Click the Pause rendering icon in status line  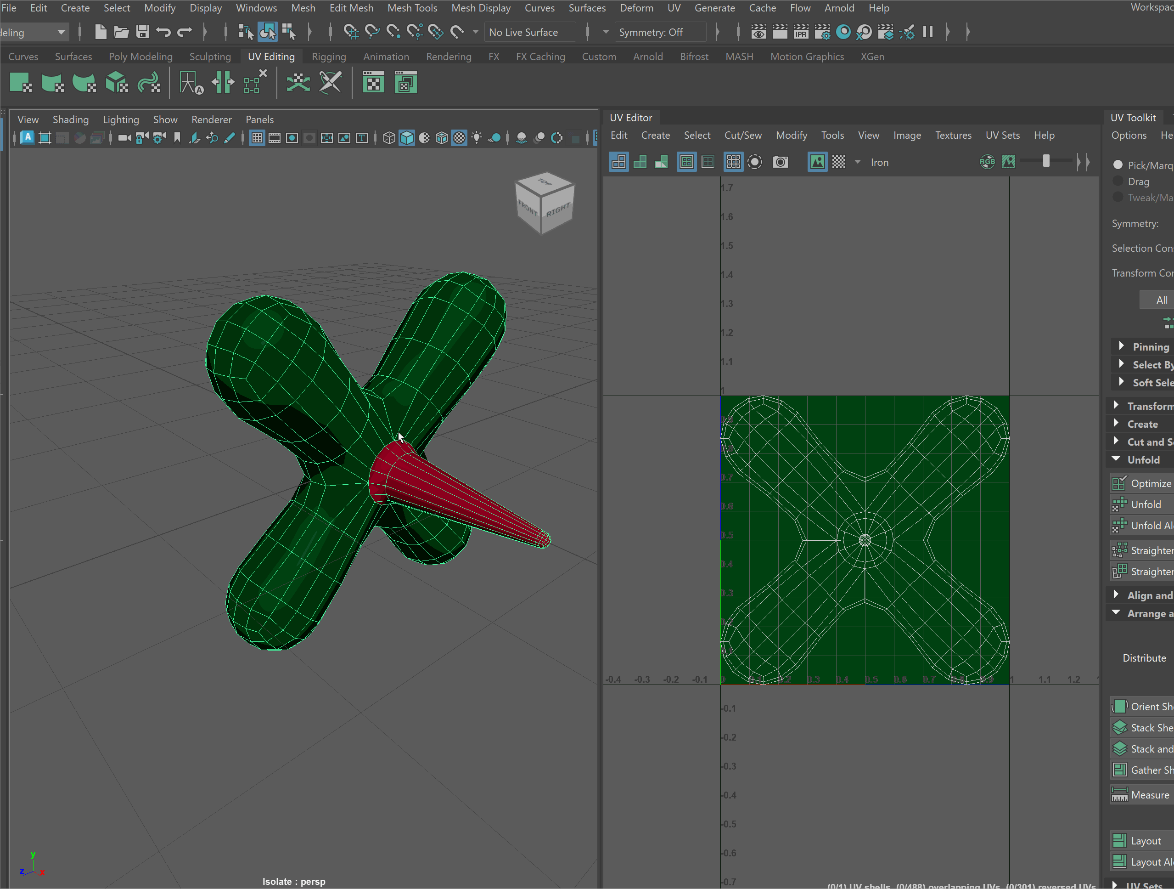point(928,32)
